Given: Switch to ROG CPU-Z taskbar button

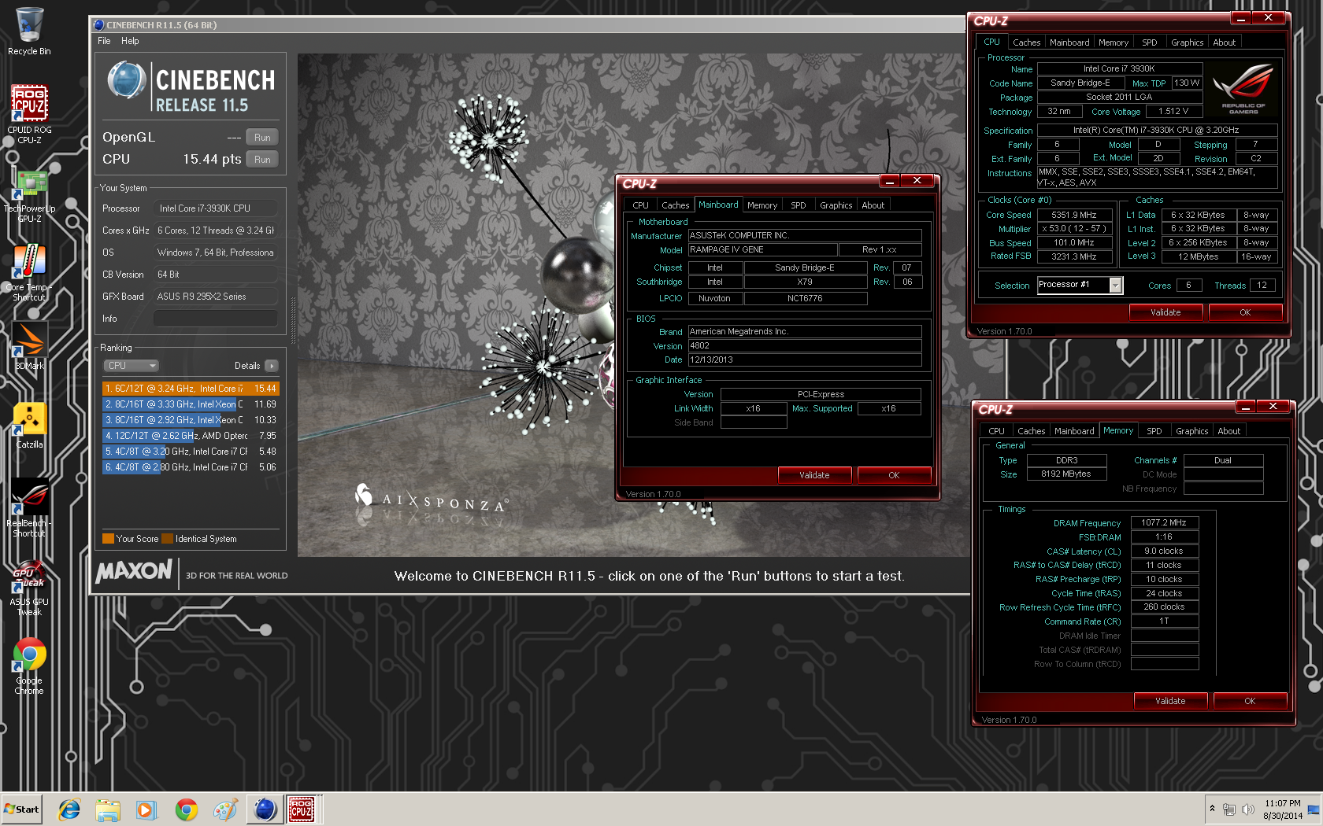Looking at the screenshot, I should coord(302,809).
